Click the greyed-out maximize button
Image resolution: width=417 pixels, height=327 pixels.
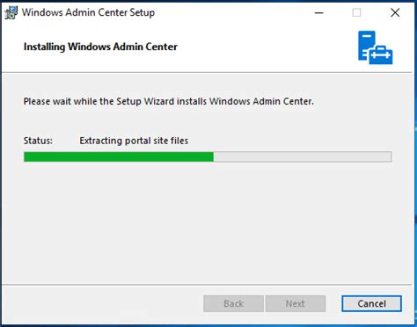click(x=356, y=12)
